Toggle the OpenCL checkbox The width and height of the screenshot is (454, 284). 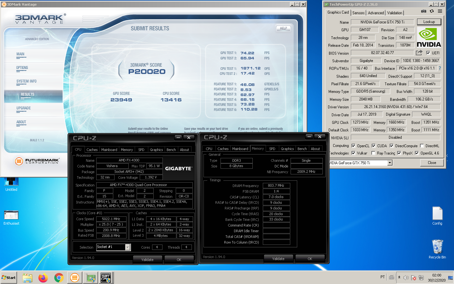coord(353,146)
